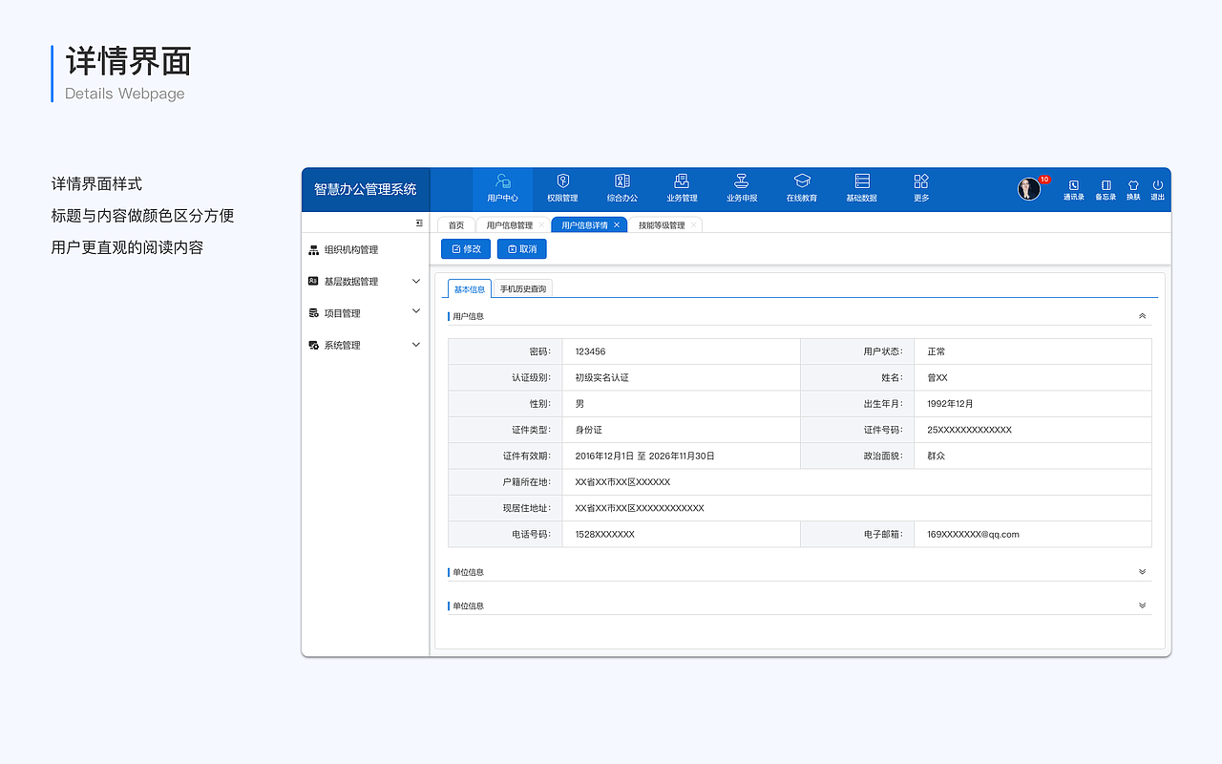Click the 性别 value 男
The height and width of the screenshot is (764, 1222).
(579, 404)
